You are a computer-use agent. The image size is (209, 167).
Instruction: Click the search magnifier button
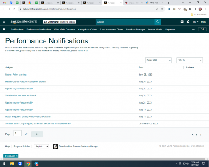[158, 22]
